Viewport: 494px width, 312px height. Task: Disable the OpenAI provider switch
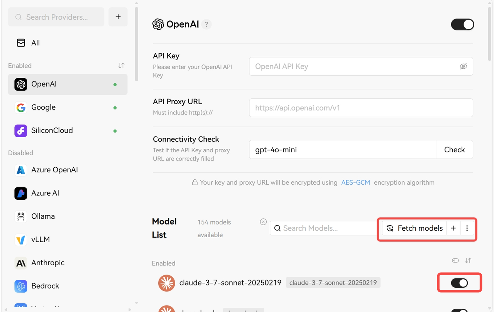tap(462, 24)
